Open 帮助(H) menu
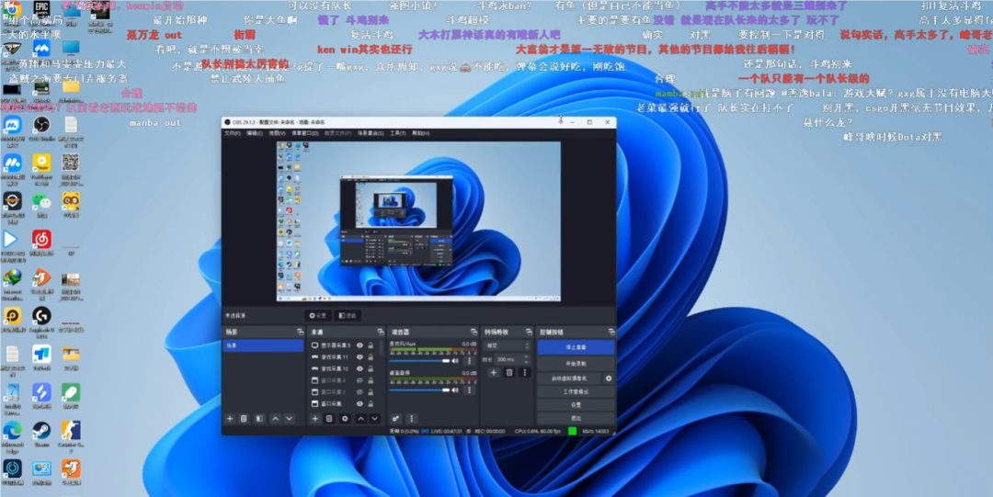Viewport: 993px width, 497px height. 420,133
